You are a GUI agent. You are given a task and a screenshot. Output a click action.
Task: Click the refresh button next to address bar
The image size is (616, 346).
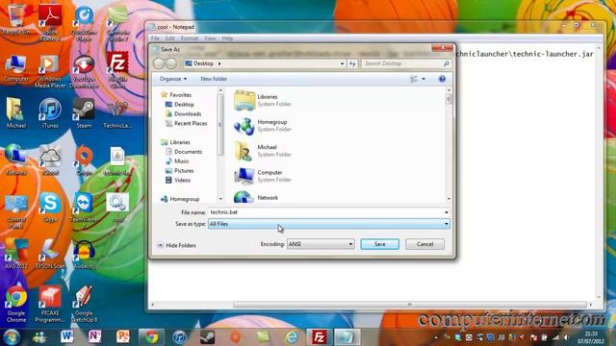click(x=352, y=63)
